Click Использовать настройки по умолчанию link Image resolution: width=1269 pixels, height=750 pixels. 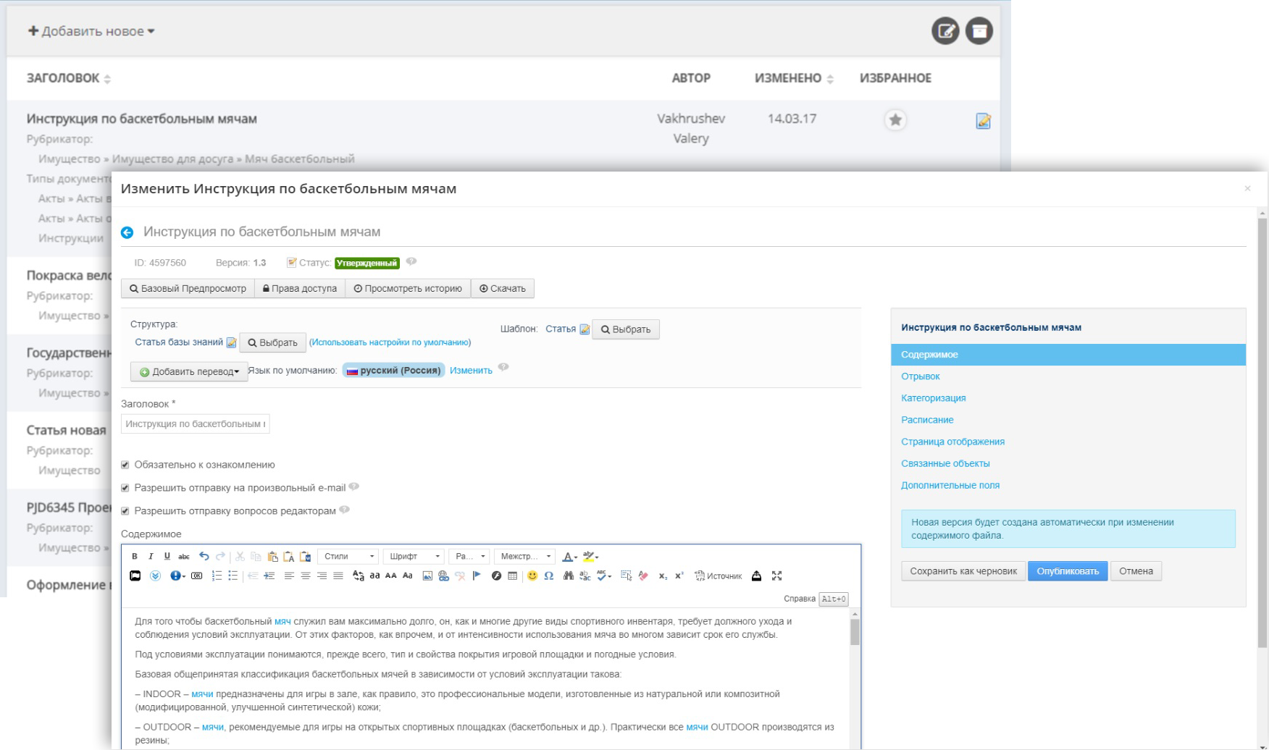[x=390, y=342]
